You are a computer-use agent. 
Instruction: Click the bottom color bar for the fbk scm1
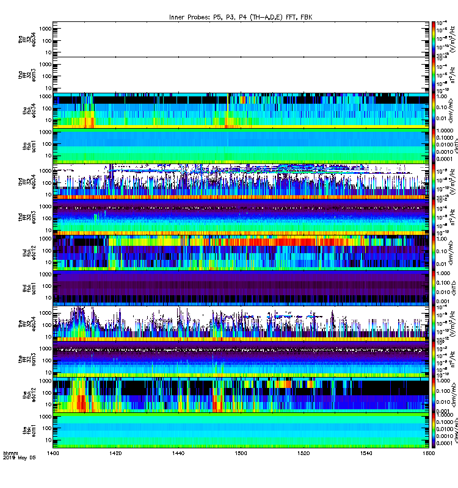434,431
